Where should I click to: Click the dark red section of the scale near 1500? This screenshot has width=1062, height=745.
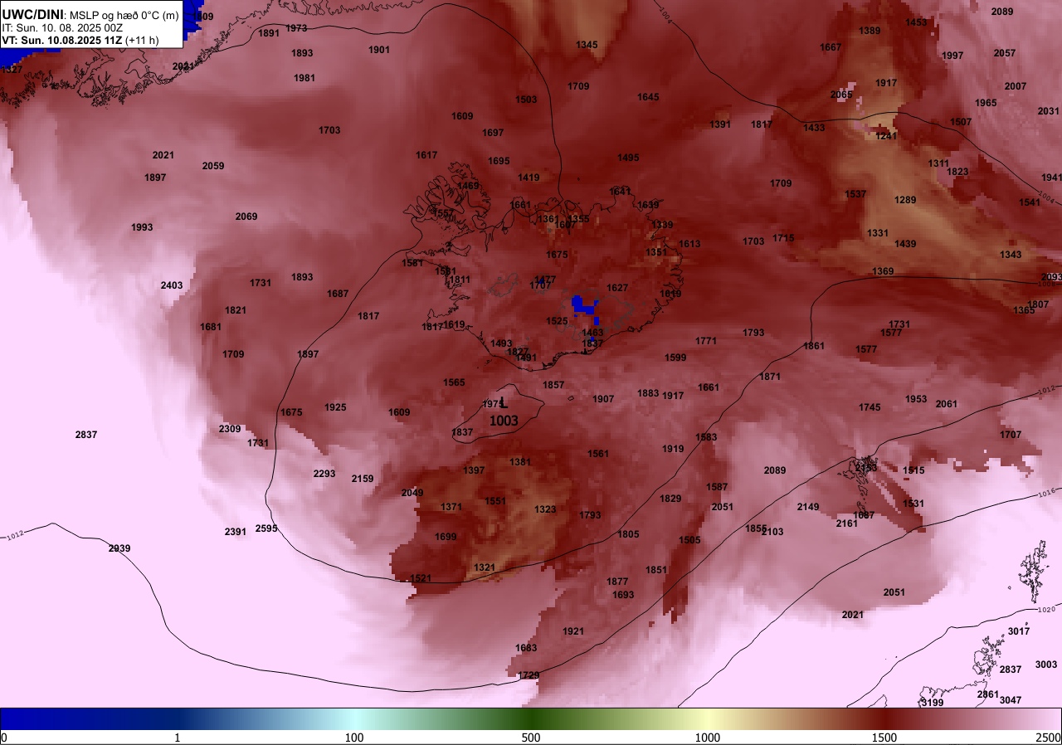[x=884, y=718]
